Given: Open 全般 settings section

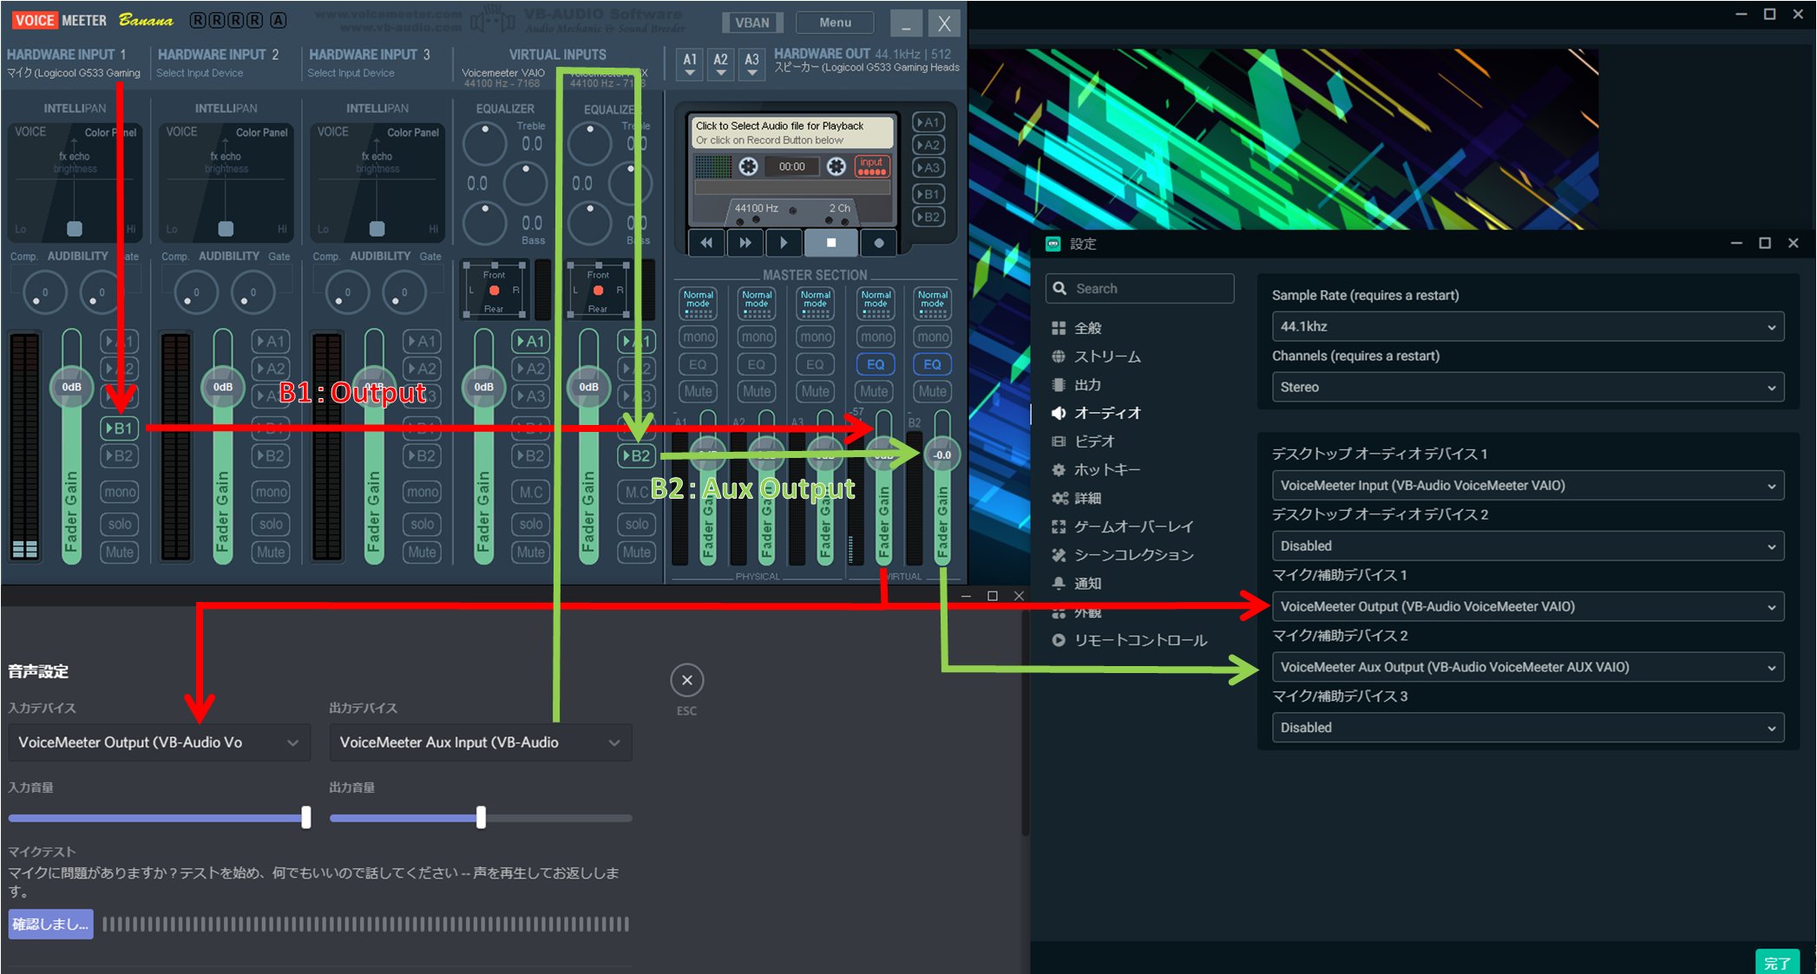Looking at the screenshot, I should coord(1088,328).
